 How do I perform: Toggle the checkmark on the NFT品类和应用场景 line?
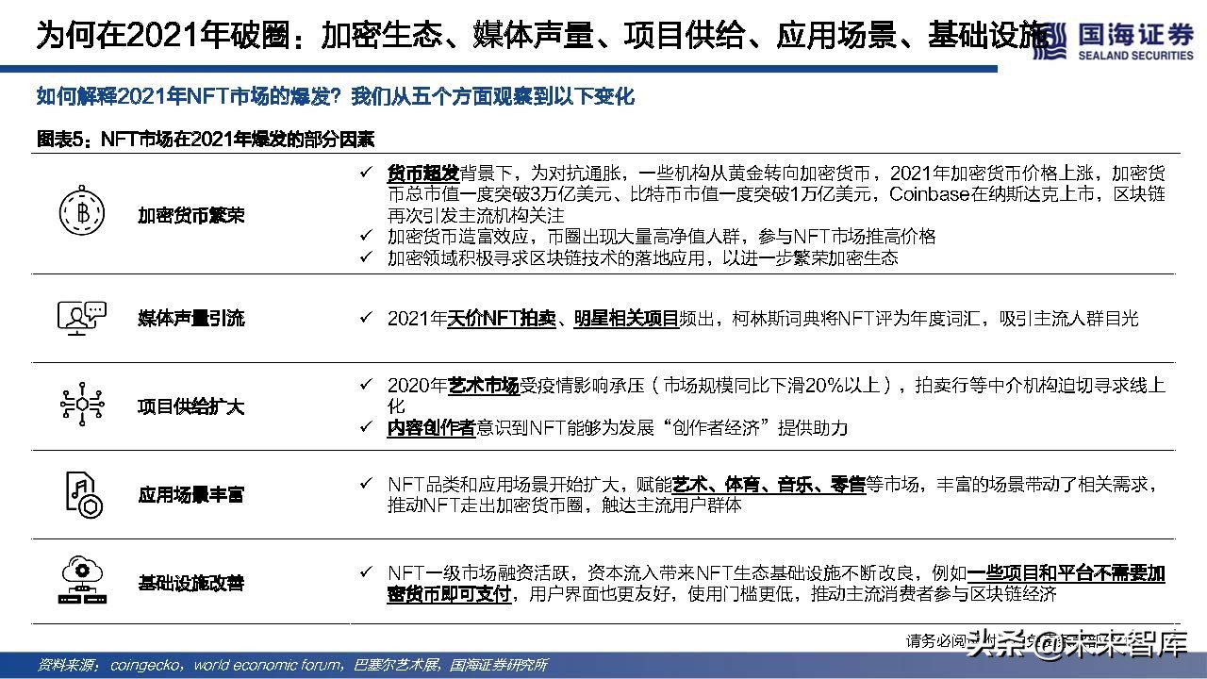(x=365, y=483)
